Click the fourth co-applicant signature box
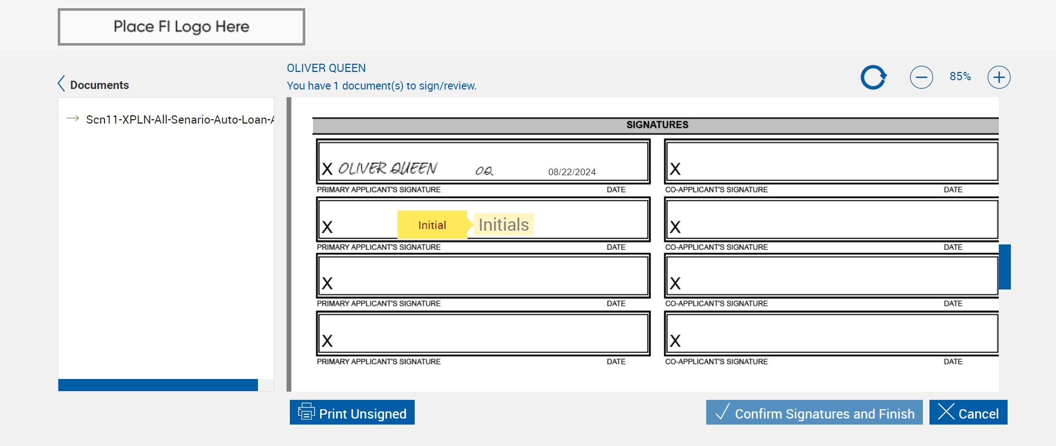The height and width of the screenshot is (446, 1056). [831, 333]
